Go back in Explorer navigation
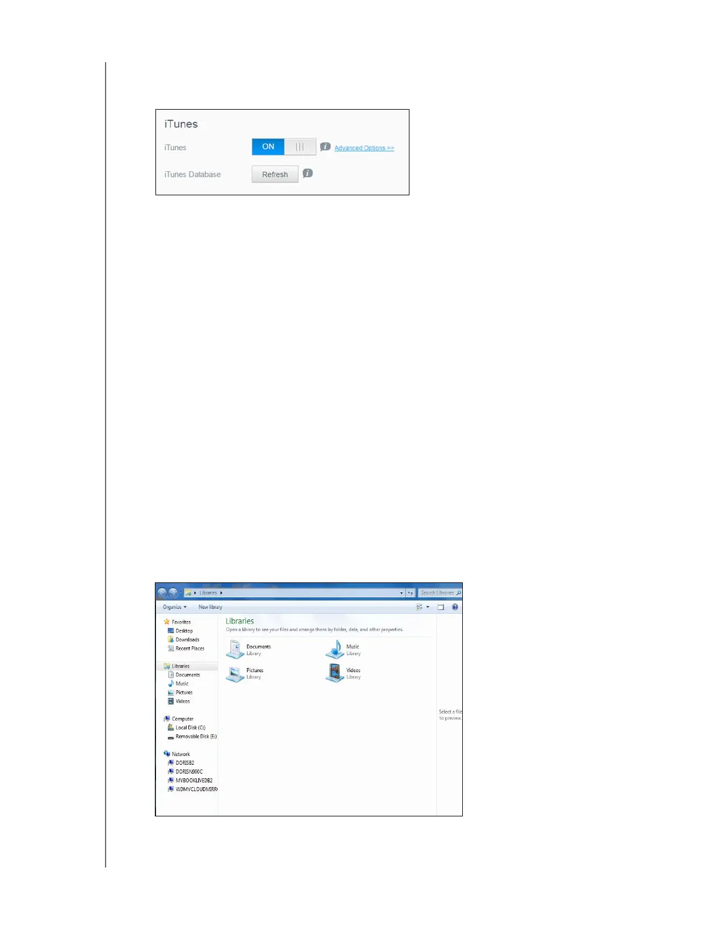Screen dimensions: 718x929 coord(162,593)
